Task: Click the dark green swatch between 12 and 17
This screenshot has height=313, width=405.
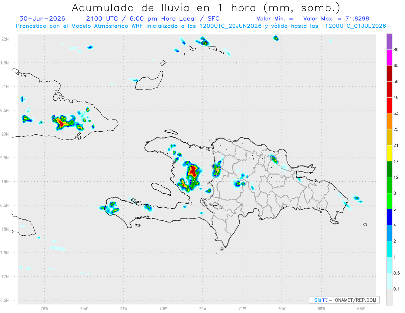Action: pos(389,169)
